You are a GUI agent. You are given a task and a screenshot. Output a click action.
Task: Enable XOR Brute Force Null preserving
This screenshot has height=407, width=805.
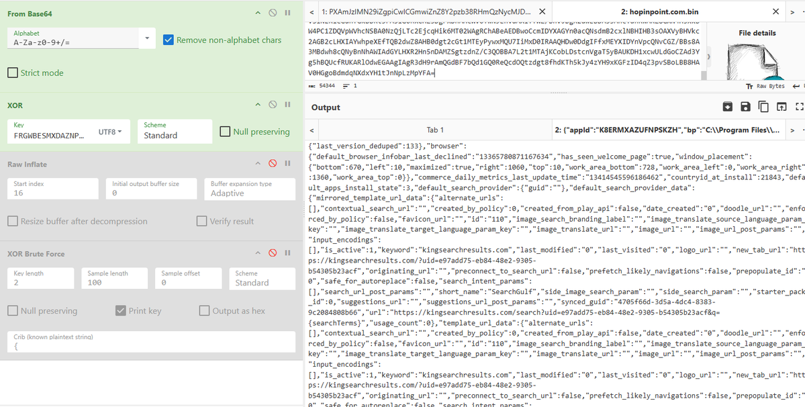pos(13,310)
